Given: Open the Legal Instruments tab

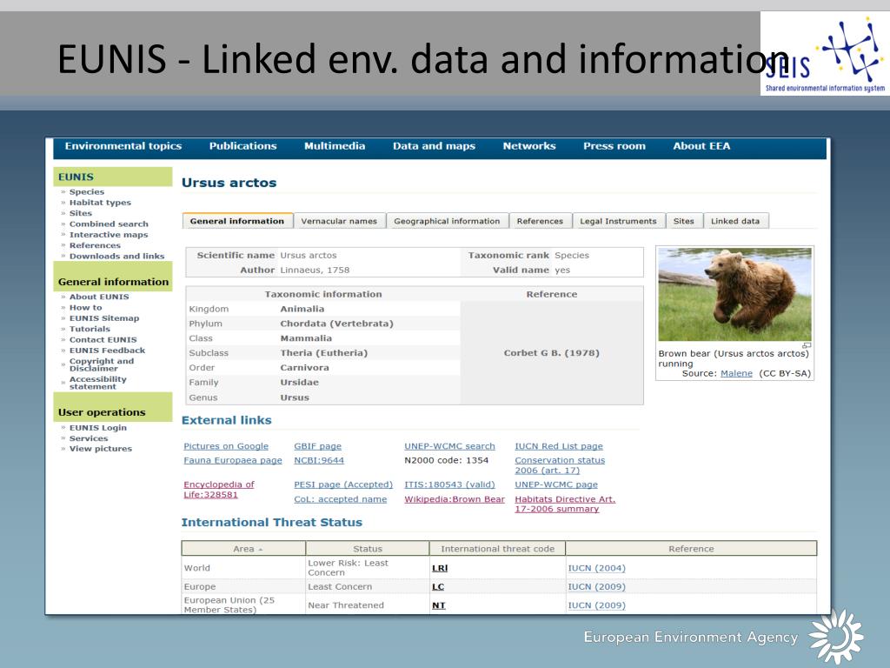Looking at the screenshot, I should (618, 221).
